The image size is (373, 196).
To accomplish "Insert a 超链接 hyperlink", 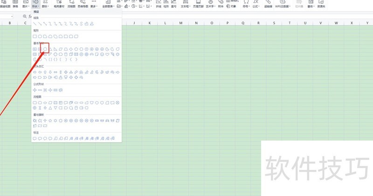I will pyautogui.click(x=269, y=4).
